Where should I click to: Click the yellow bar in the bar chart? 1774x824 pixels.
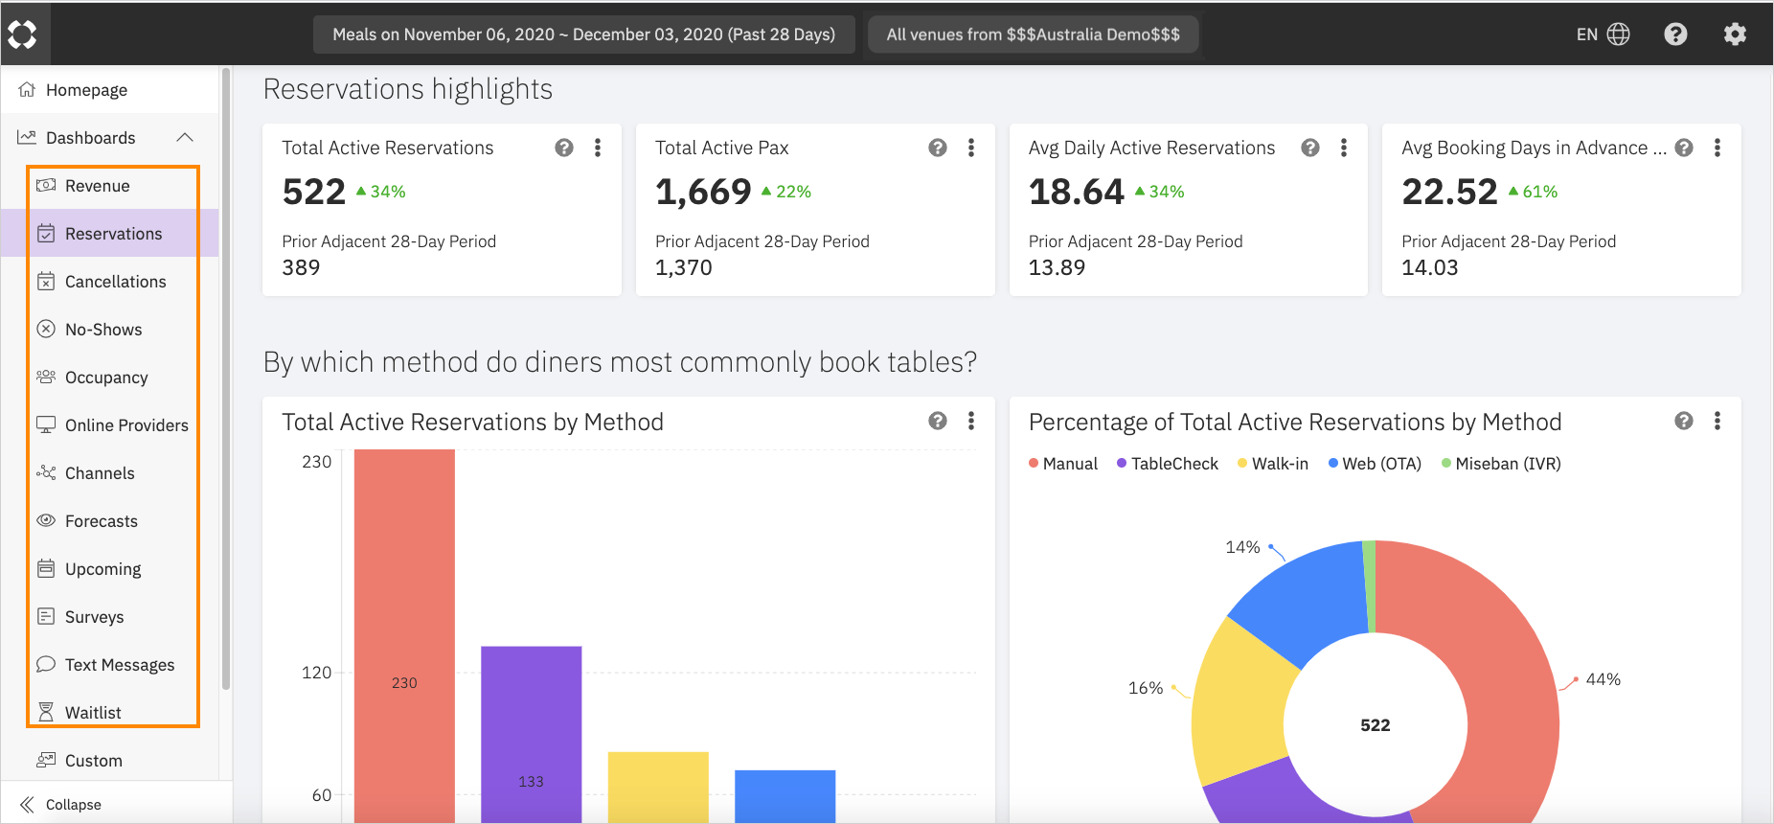tap(658, 788)
